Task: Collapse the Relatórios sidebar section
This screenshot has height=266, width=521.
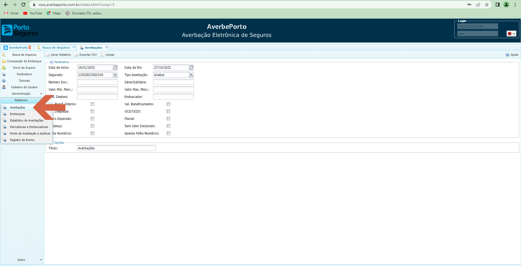Action: coord(22,100)
